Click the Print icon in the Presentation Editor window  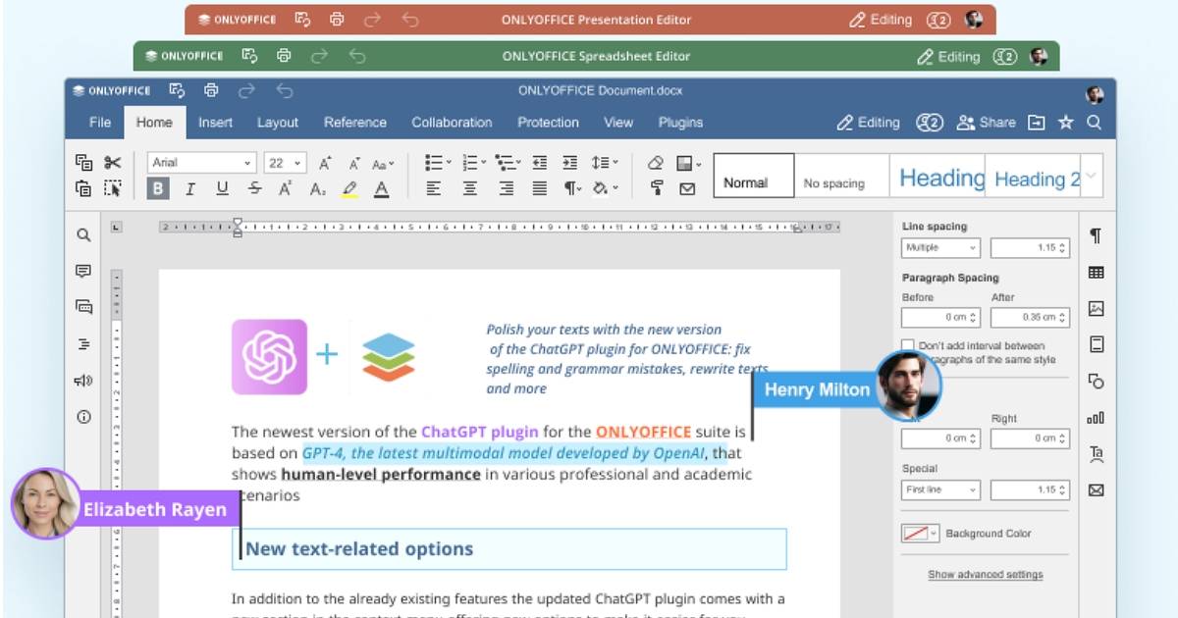(x=337, y=20)
